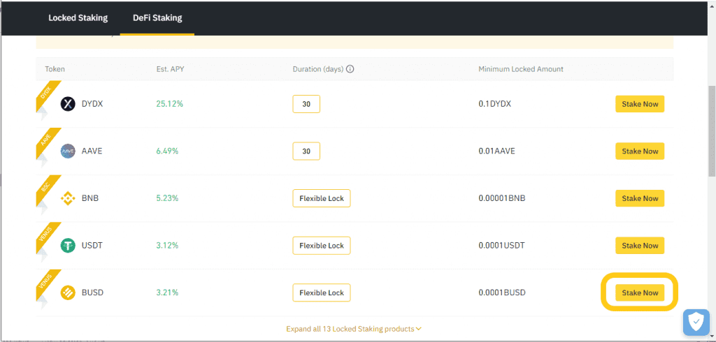Select the DeFi Staking tab
The width and height of the screenshot is (716, 342).
pos(157,17)
